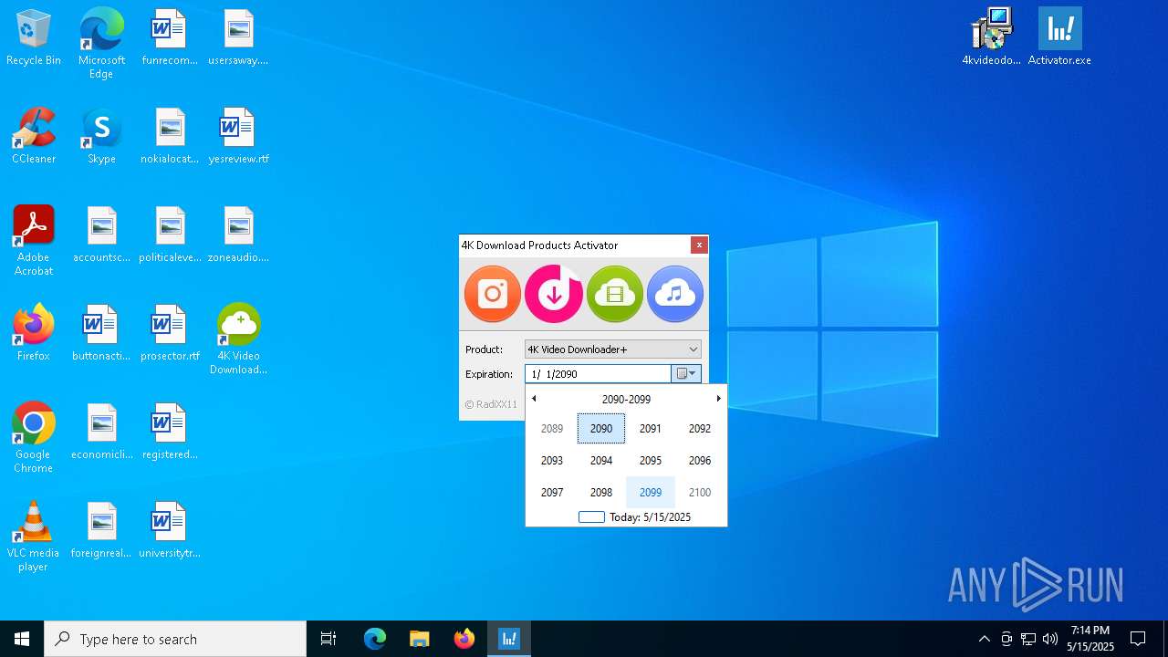Open the Windows Start menu
1168x657 pixels.
[22, 639]
